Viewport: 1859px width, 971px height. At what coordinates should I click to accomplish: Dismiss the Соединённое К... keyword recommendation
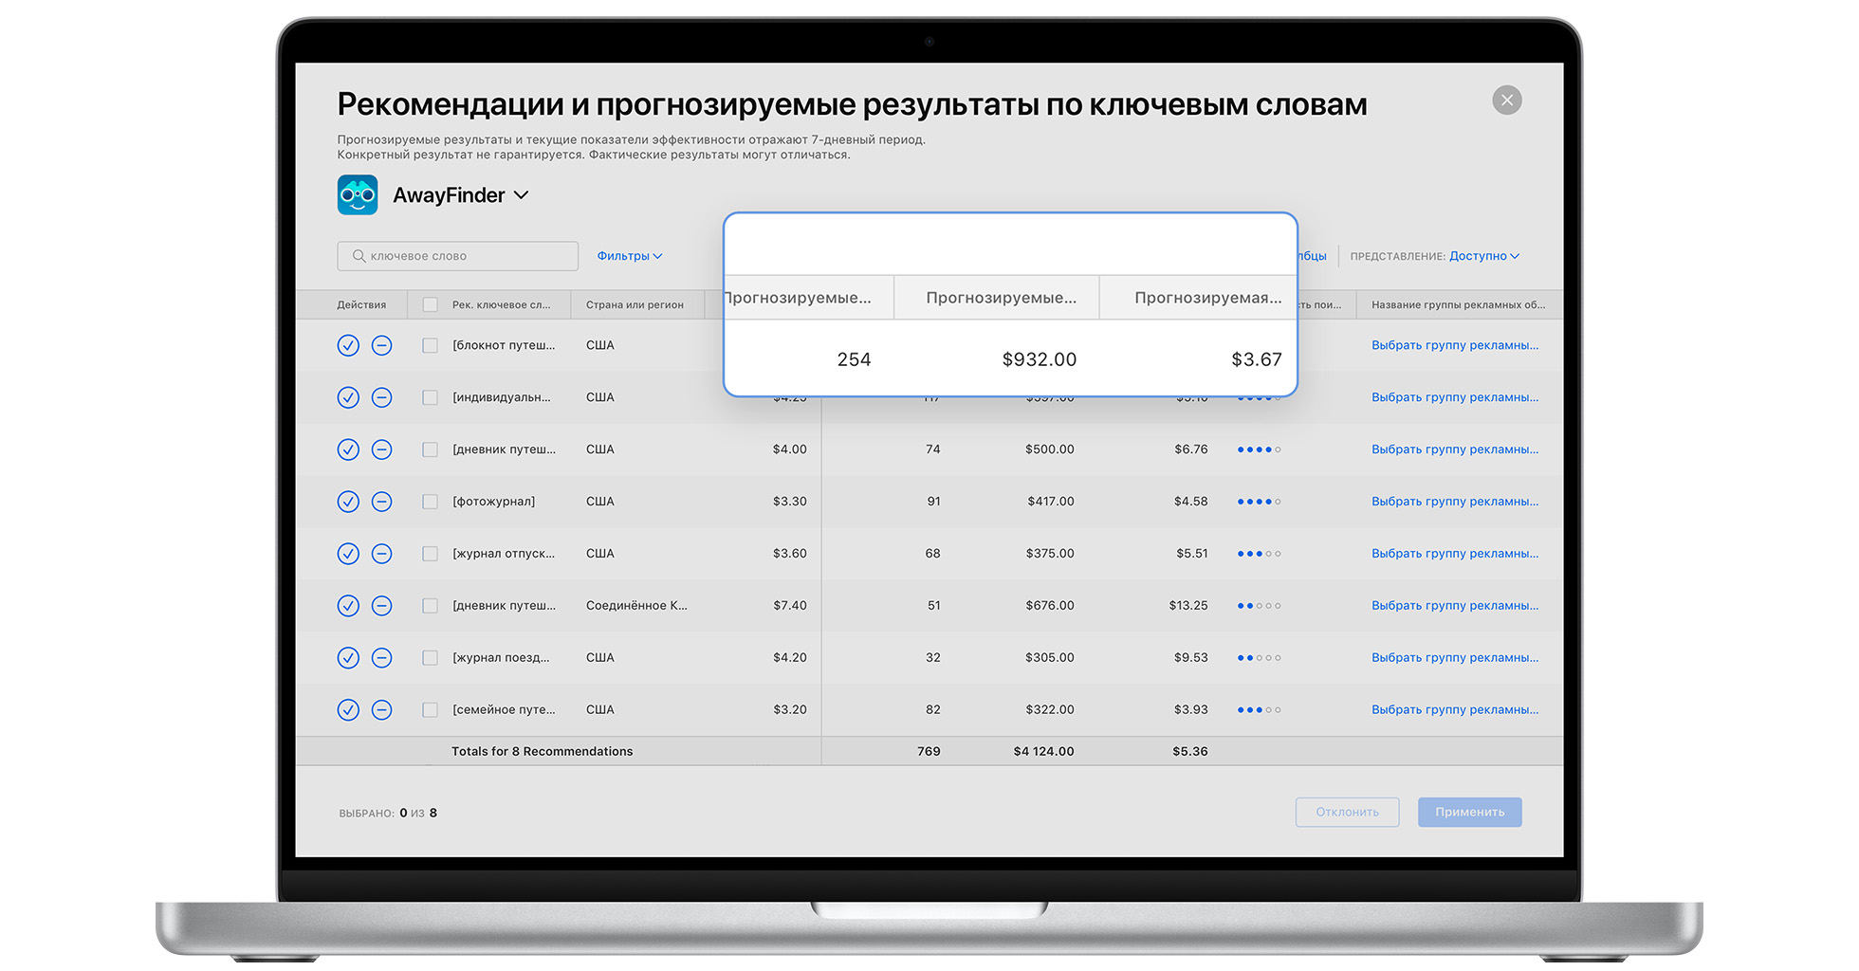click(381, 605)
